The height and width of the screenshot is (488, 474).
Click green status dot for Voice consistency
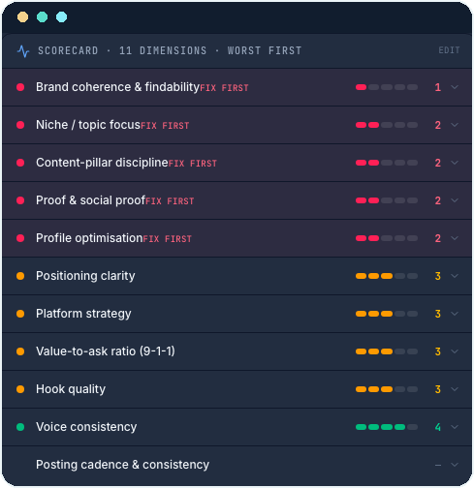(20, 427)
